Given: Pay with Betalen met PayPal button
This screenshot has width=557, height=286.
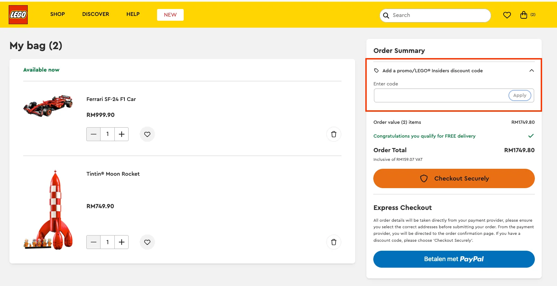Looking at the screenshot, I should tap(454, 259).
